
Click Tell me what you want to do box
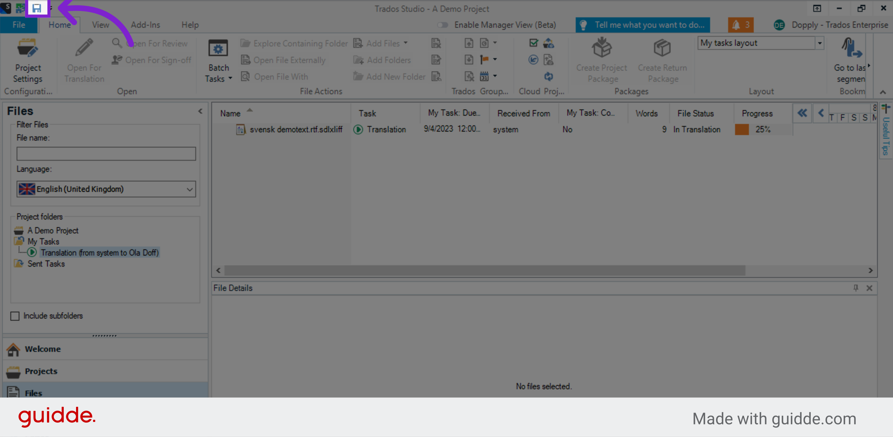[643, 25]
